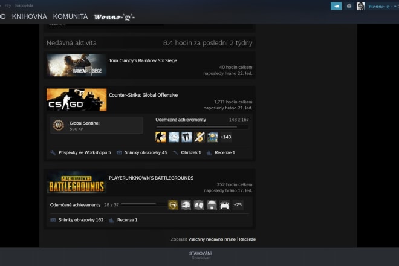Viewport: 399px width, 266px height.
Task: Open CS:GO Snímky obrazovky 45
Action: coord(146,152)
